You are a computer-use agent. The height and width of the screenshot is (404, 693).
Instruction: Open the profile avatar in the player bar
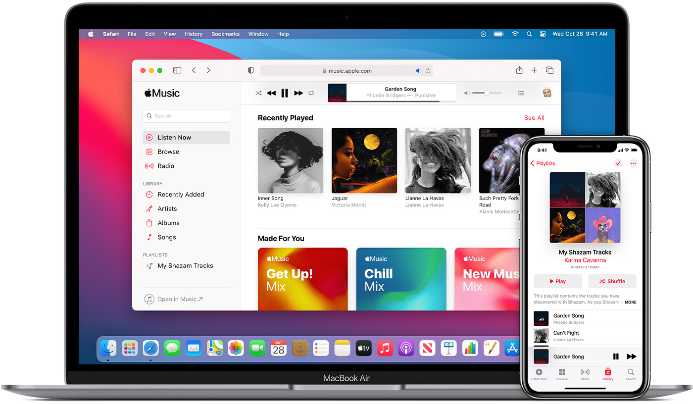click(546, 93)
